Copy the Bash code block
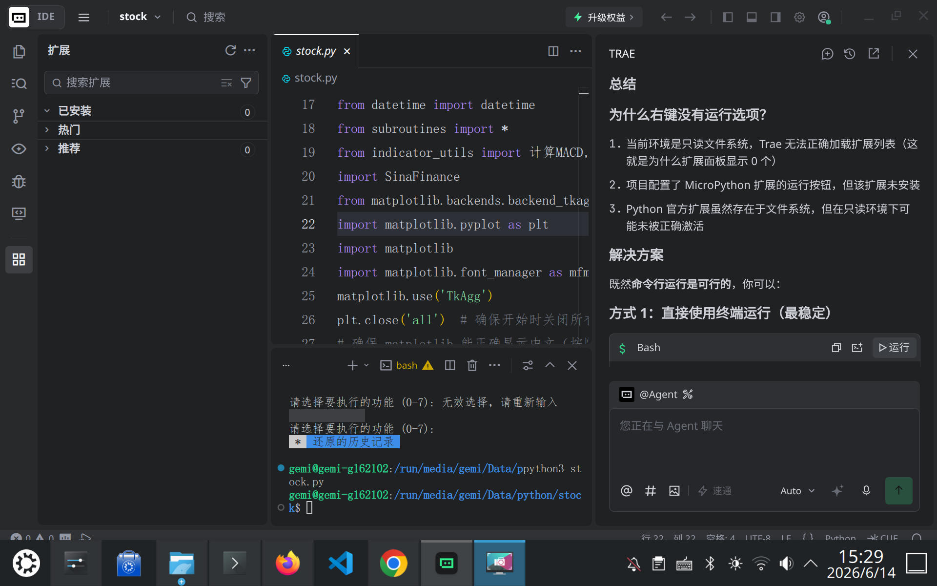937x586 pixels. 836,348
